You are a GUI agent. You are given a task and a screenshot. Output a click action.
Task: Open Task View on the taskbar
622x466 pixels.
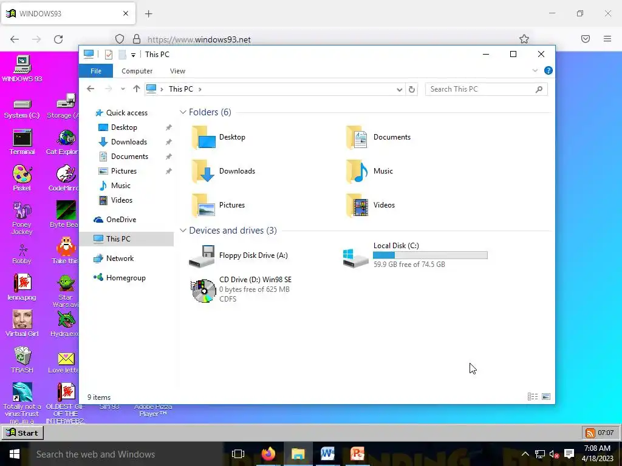click(x=238, y=454)
